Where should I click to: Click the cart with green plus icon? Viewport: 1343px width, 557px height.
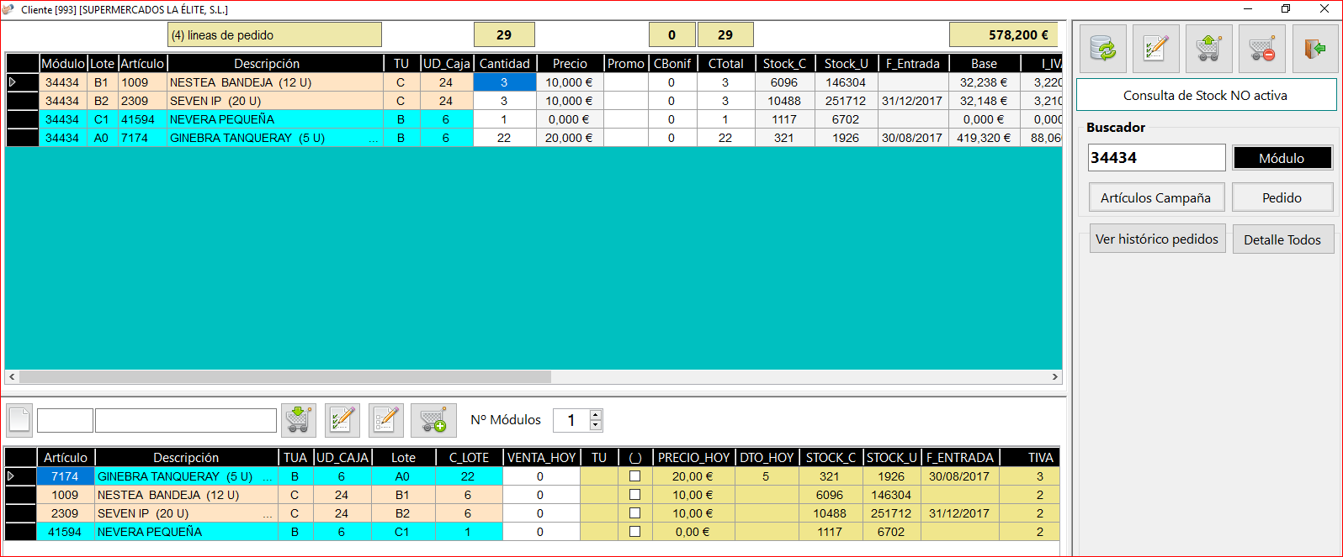point(433,420)
